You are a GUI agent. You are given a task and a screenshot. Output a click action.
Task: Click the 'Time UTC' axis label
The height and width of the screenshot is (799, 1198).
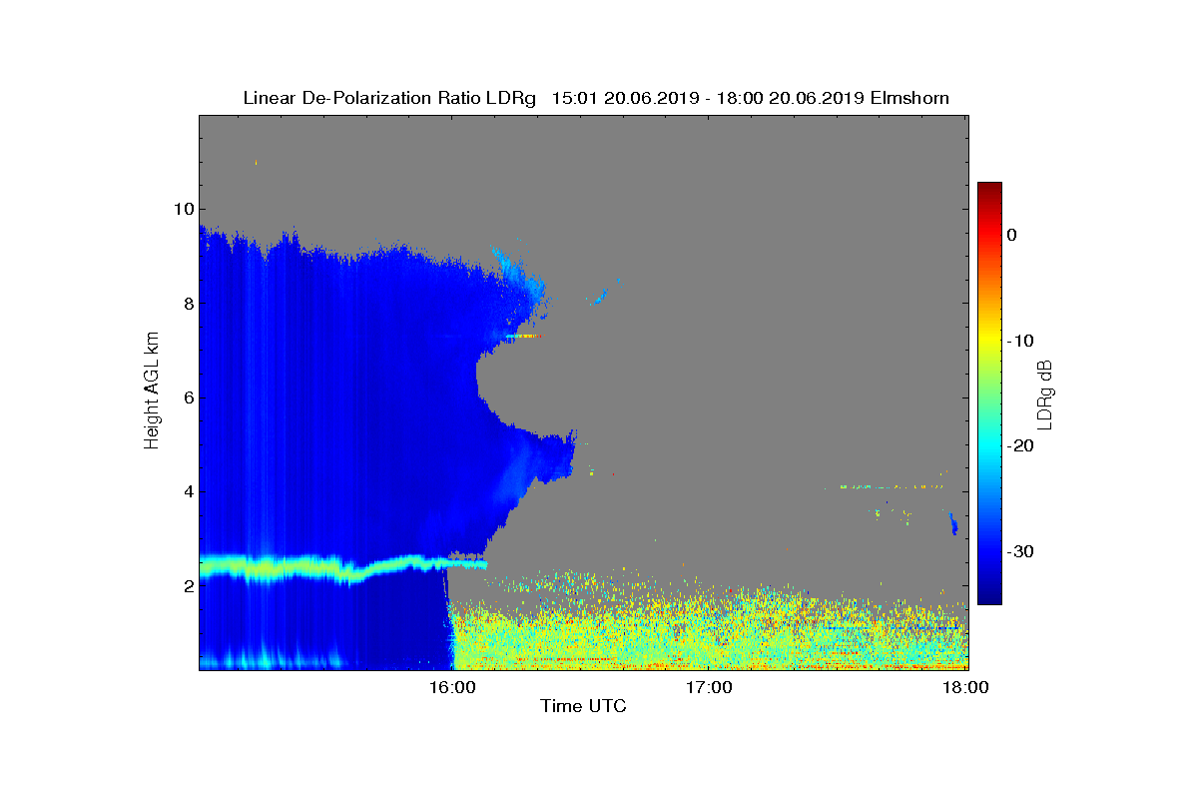point(583,706)
